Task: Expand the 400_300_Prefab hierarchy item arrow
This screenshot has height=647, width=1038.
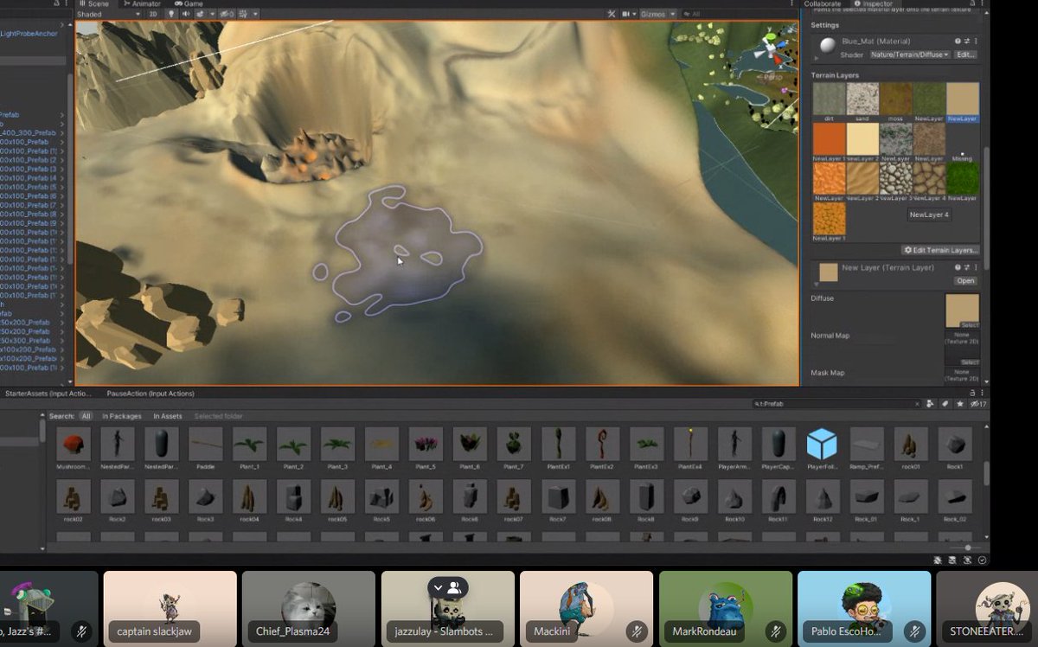Action: (62, 133)
